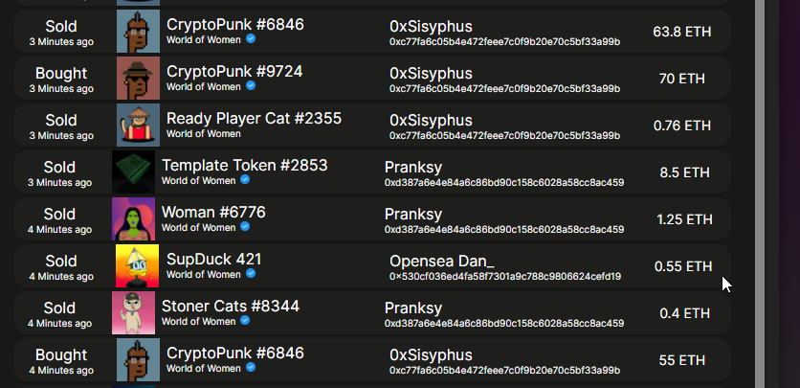Select the SupDuck 421 title
The image size is (800, 388).
214,260
